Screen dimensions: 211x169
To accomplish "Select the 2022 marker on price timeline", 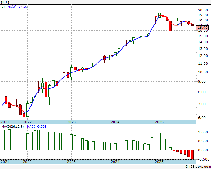I will click(27, 122).
